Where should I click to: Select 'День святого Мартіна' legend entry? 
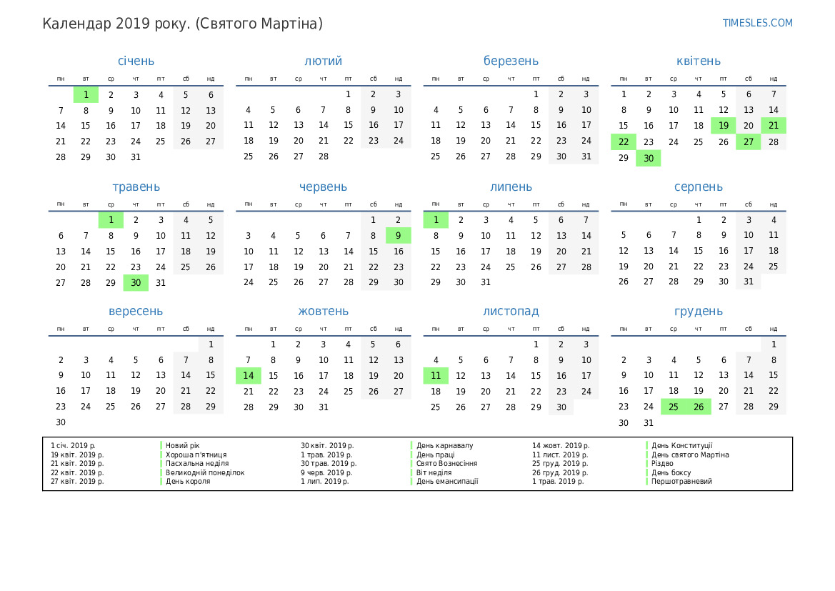coord(690,455)
